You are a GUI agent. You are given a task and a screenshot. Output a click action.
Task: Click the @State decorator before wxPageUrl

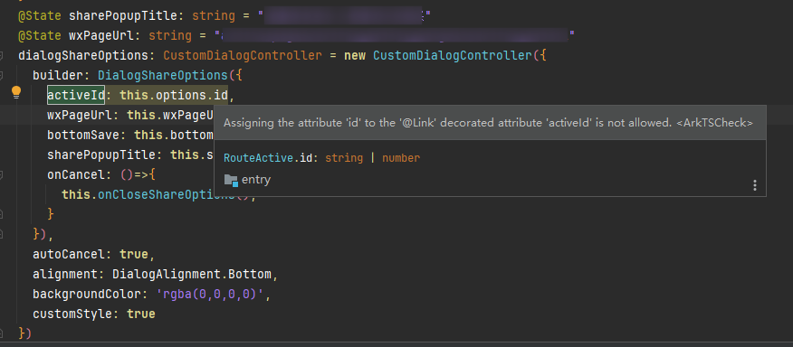tap(40, 36)
